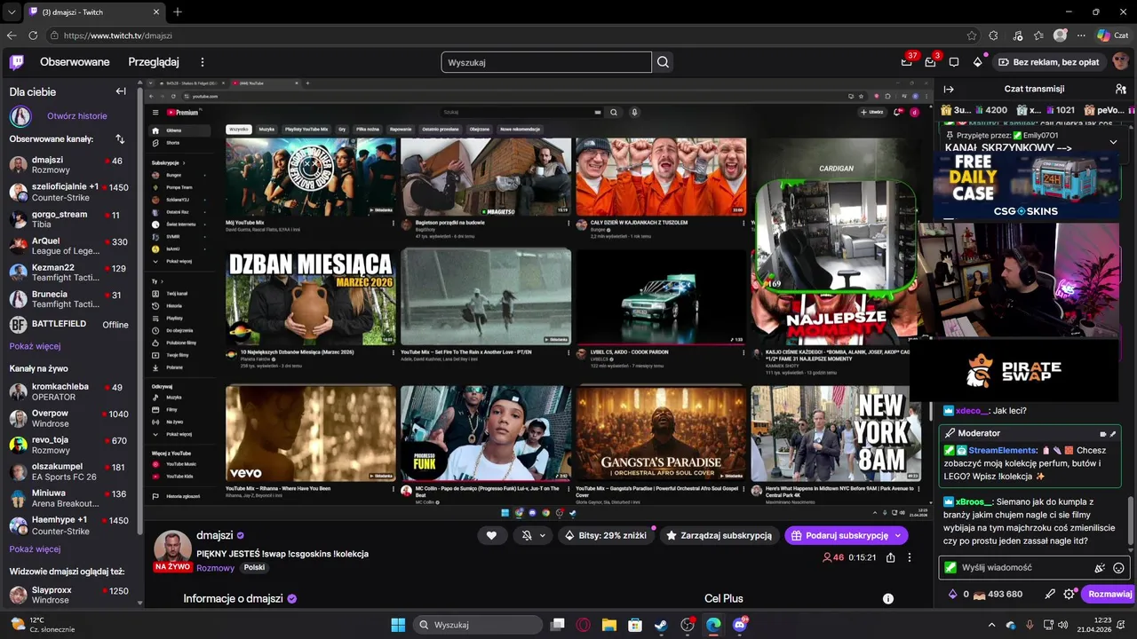Click Otwórz historie link

77,116
